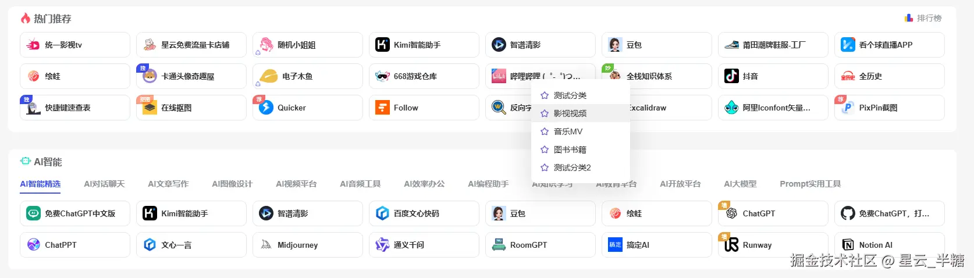Open the 抖音 card

(773, 76)
